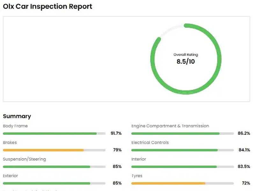Click the Body Frame progress bar
255x191 pixels.
pos(54,133)
